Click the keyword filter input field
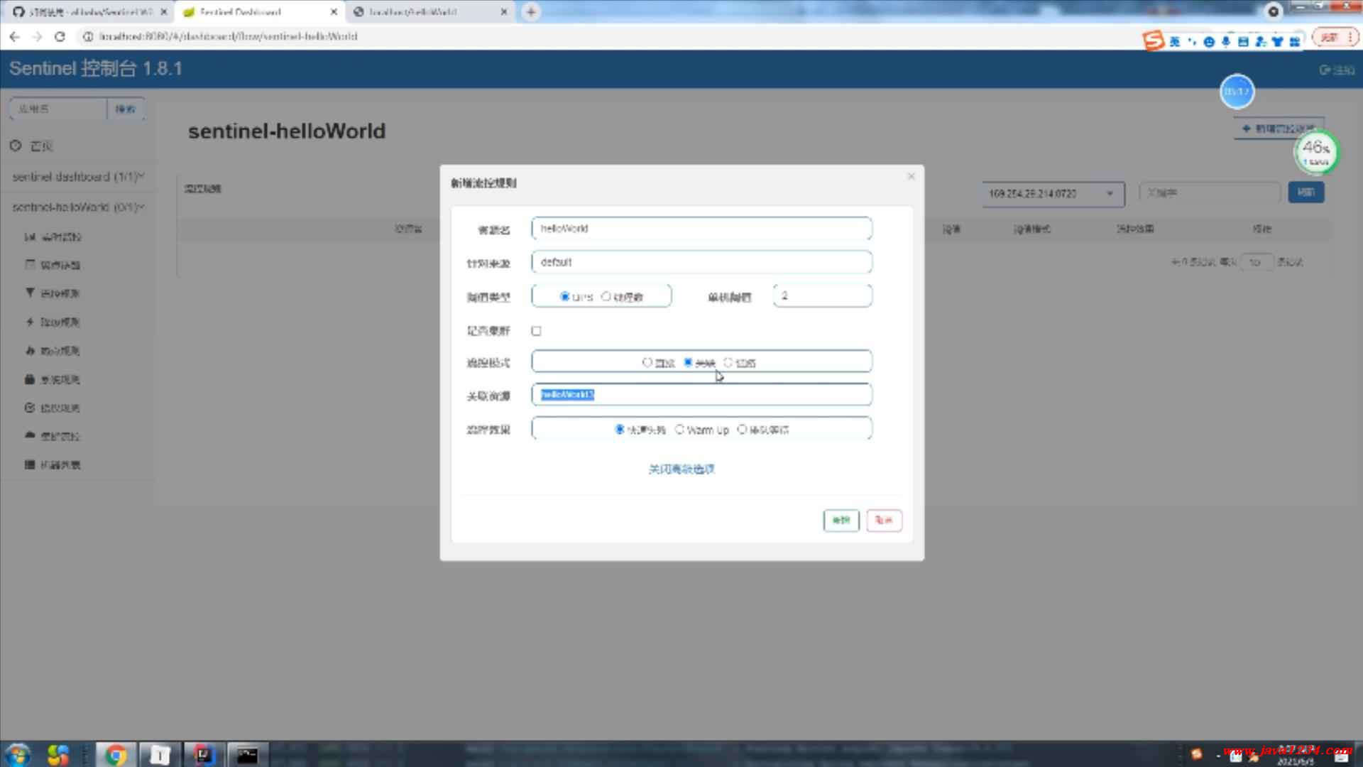1363x767 pixels. (x=1210, y=192)
